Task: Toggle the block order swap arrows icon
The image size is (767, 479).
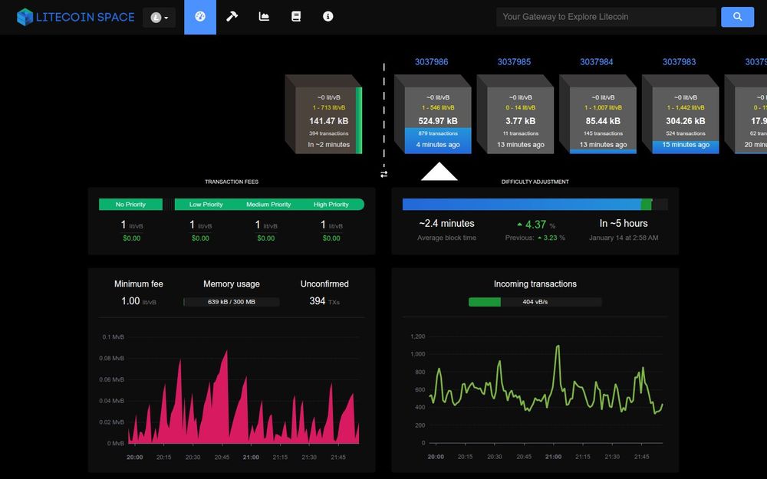Action: (x=384, y=174)
